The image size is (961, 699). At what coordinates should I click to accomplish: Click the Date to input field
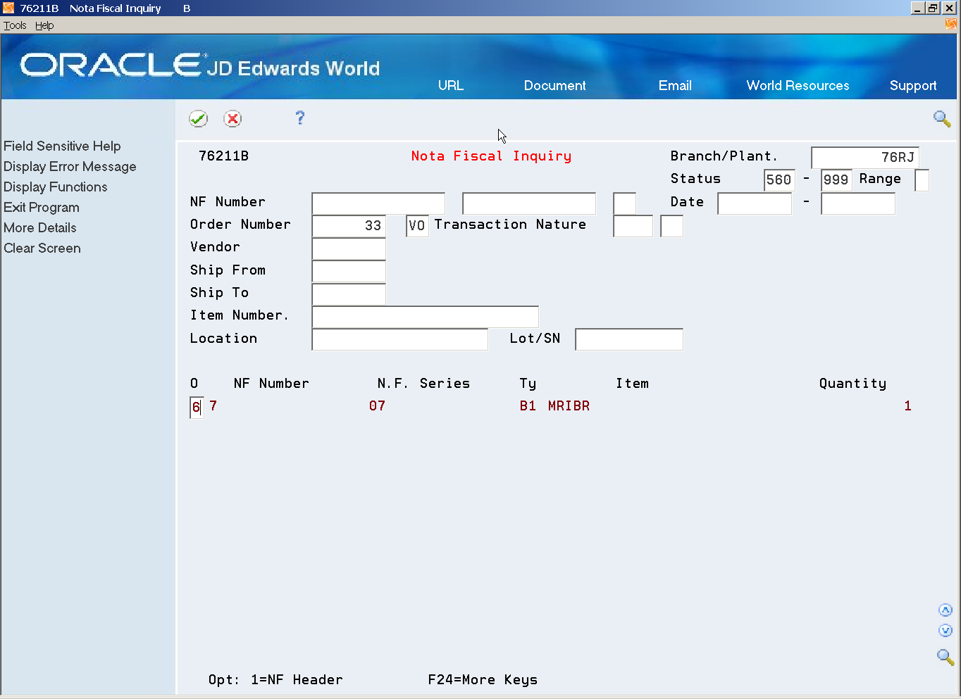click(x=858, y=203)
